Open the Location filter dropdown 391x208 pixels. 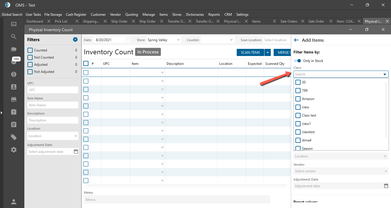point(53,136)
